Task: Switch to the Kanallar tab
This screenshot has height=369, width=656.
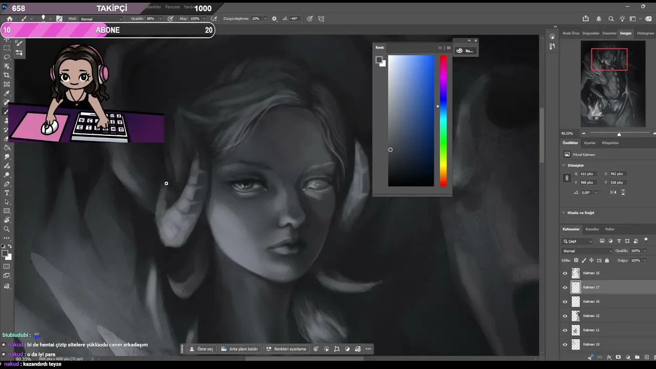Action: 592,229
